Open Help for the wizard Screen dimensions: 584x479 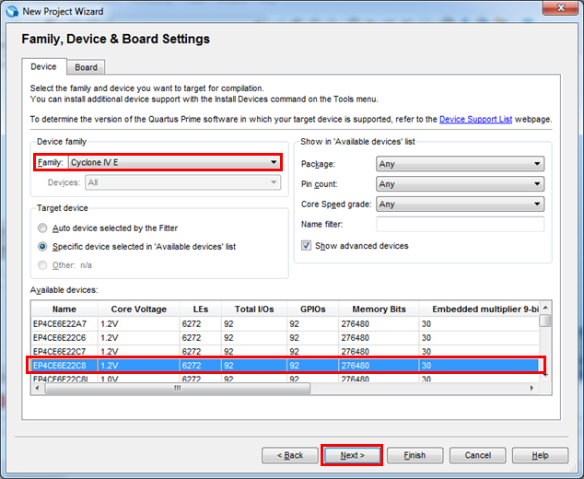540,455
